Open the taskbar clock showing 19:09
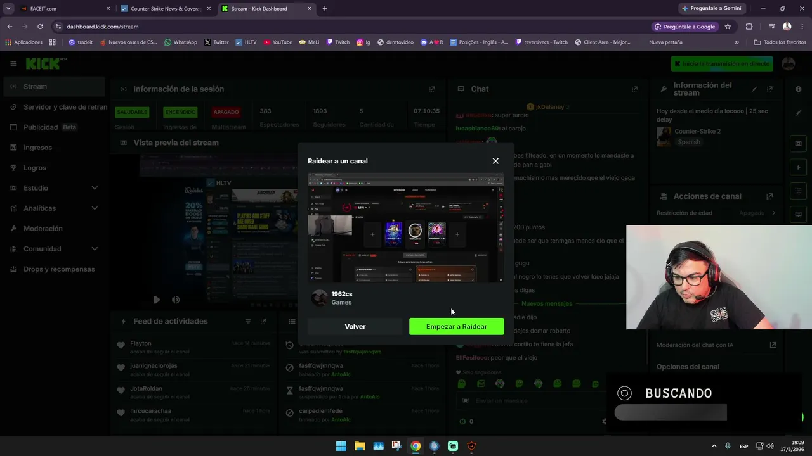Image resolution: width=812 pixels, height=456 pixels. [793, 446]
